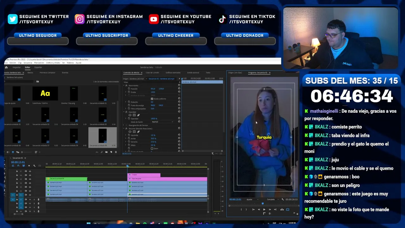Open timeline display settings wrench
The width and height of the screenshot is (405, 228).
pyautogui.click(x=34, y=166)
